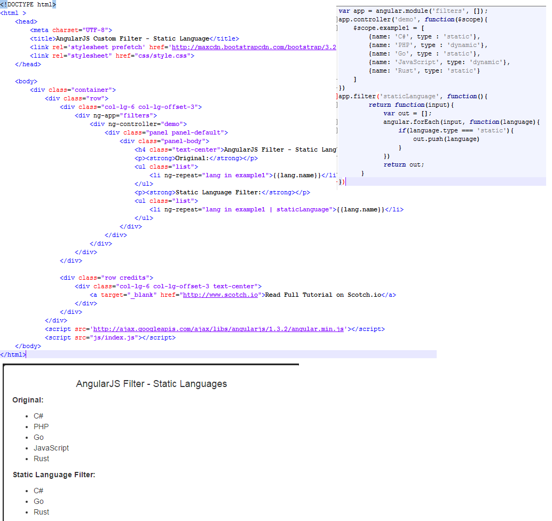Viewport: 552px width, 521px height.
Task: Click 'C#' in the Original list
Action: (38, 416)
